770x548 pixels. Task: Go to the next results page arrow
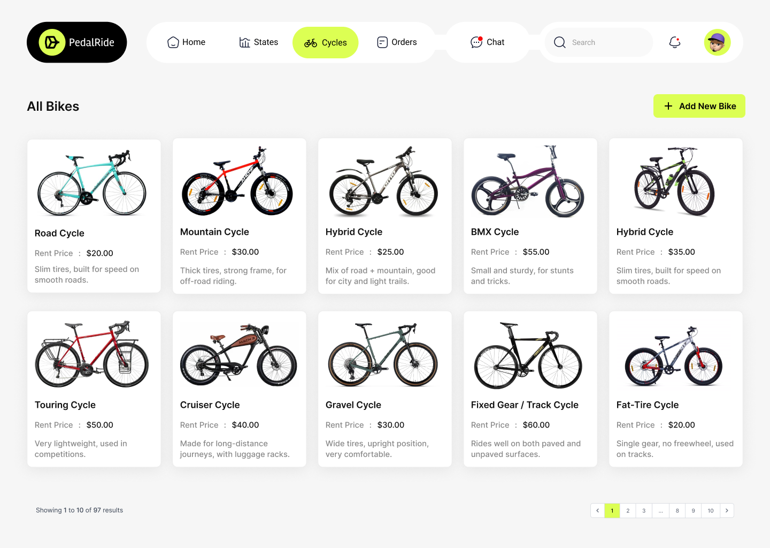pos(727,511)
